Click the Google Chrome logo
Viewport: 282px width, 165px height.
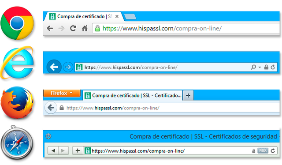[17, 23]
